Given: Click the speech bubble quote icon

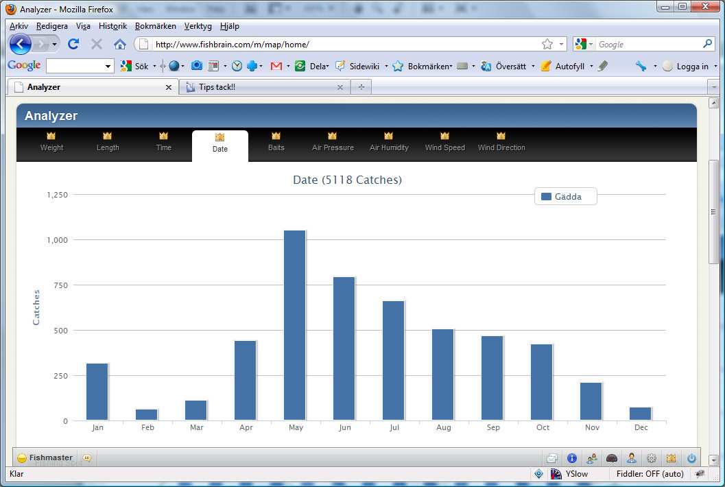Looking at the screenshot, I should (x=87, y=458).
